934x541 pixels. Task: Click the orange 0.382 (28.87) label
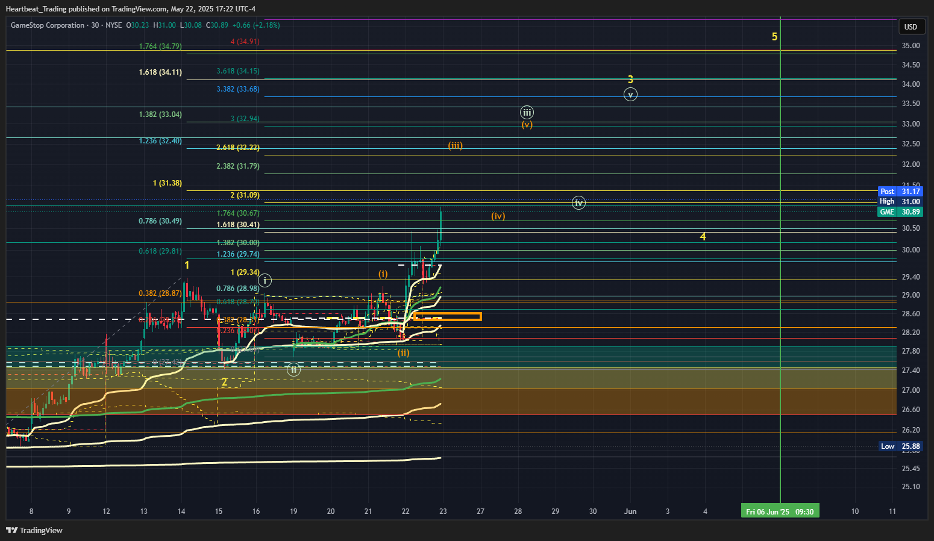[x=160, y=293]
